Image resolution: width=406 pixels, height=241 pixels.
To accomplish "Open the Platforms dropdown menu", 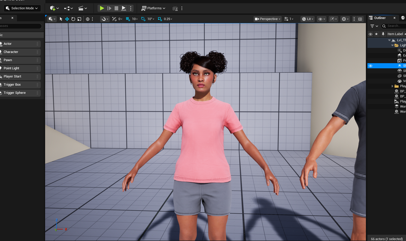I will click(x=153, y=8).
